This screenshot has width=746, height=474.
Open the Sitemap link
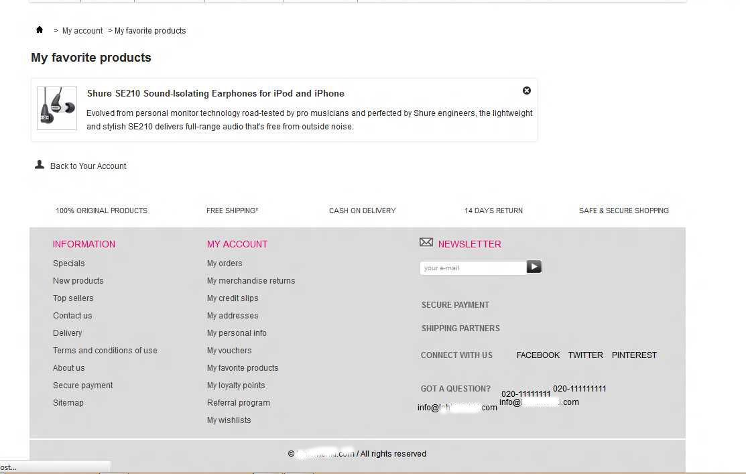pos(68,403)
